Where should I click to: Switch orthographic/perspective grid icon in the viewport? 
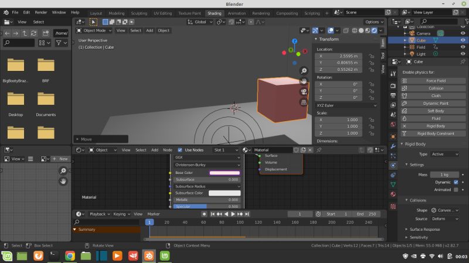click(304, 103)
